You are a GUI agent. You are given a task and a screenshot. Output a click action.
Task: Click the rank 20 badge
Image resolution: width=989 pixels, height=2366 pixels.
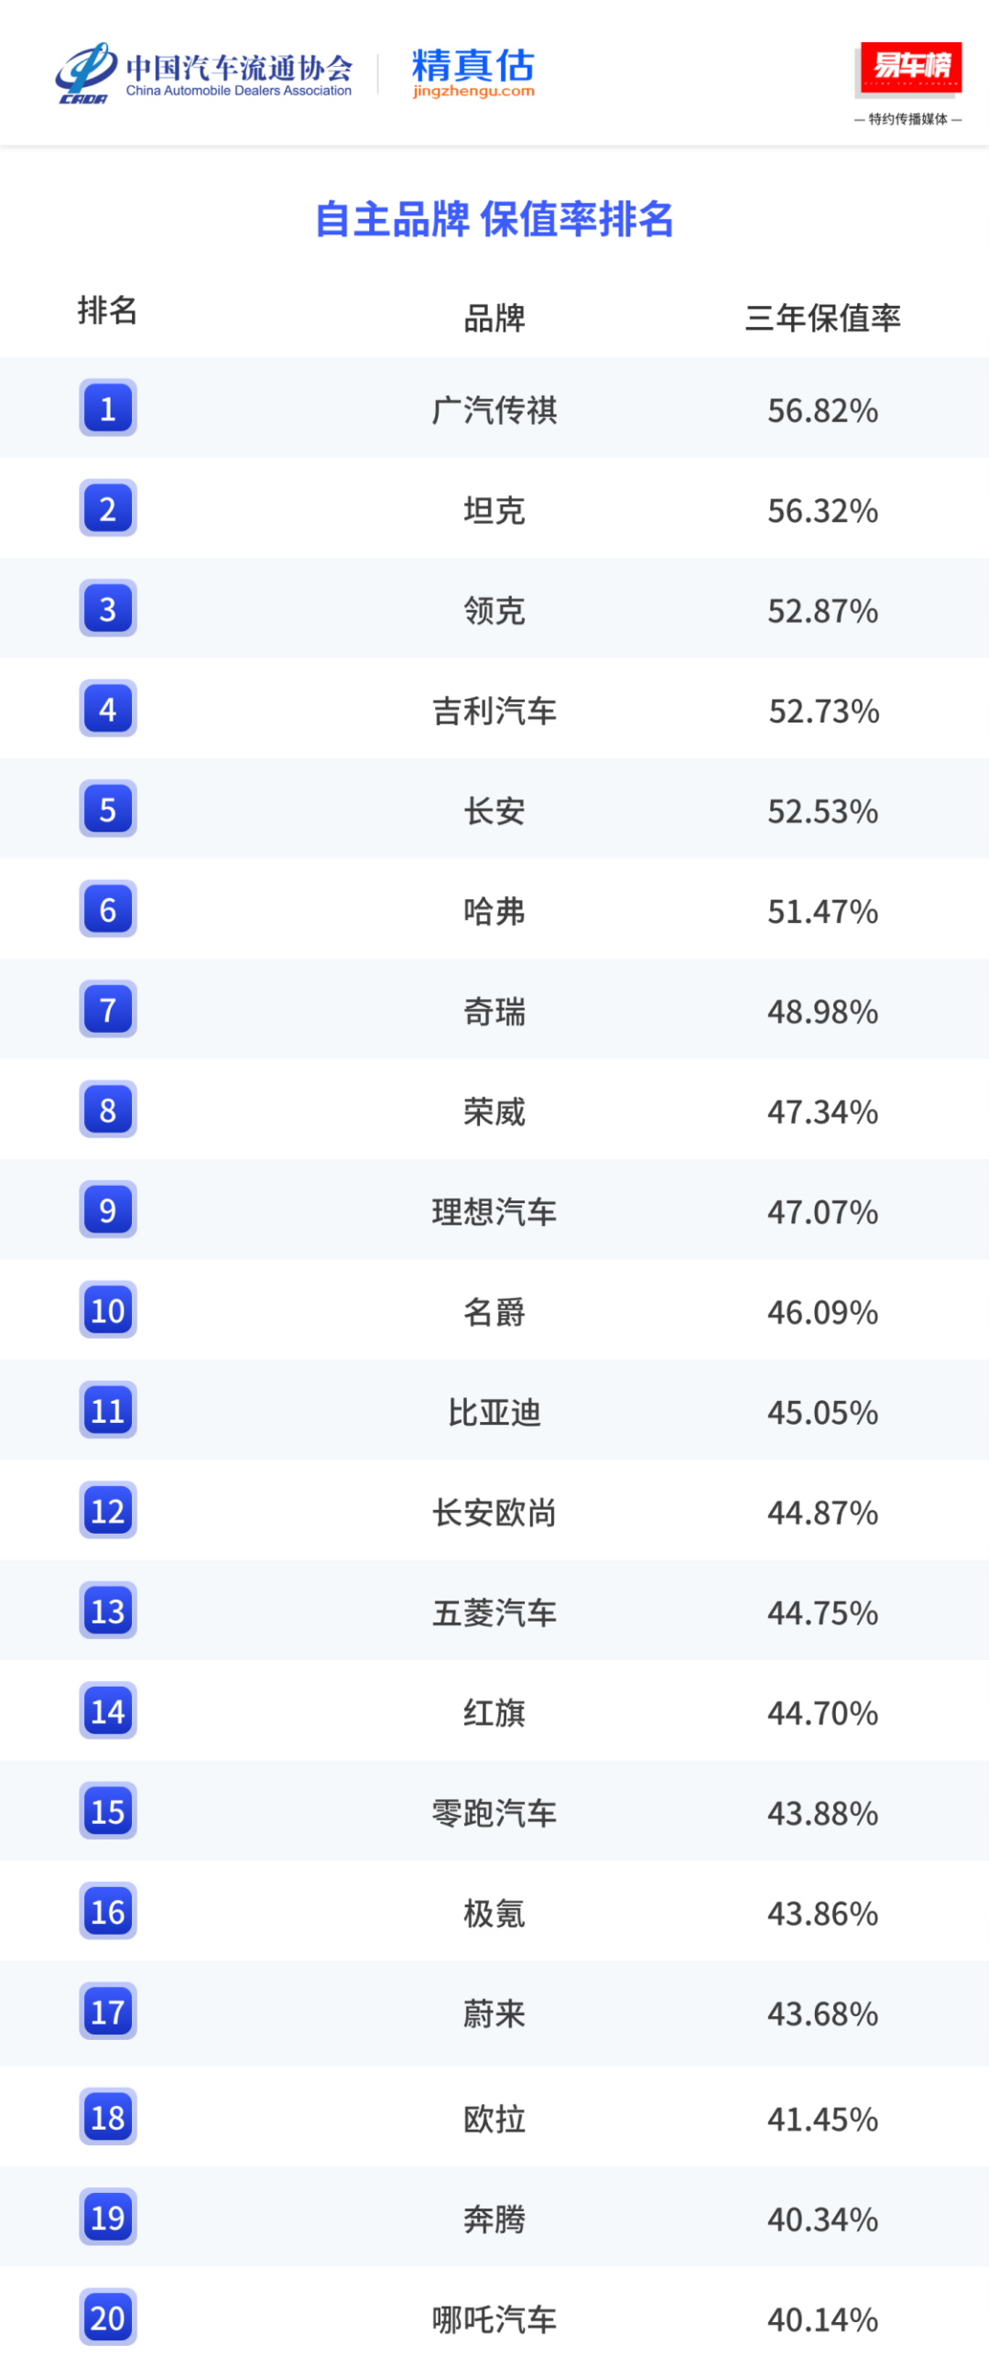[x=107, y=2317]
